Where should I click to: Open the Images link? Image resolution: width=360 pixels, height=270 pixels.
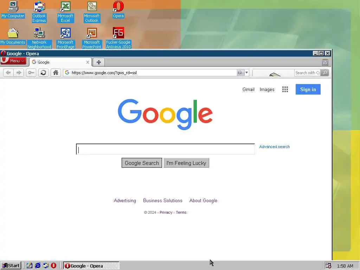[267, 90]
